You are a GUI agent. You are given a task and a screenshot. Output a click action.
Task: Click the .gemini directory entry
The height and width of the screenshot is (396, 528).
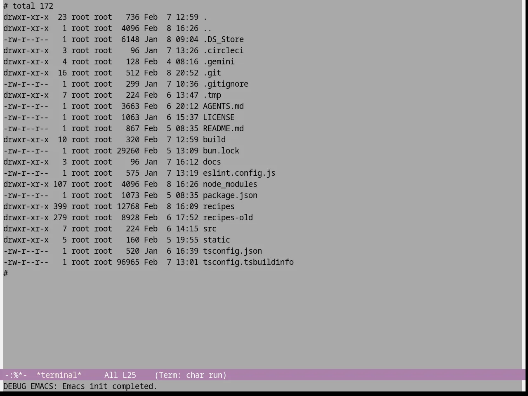[x=219, y=61]
